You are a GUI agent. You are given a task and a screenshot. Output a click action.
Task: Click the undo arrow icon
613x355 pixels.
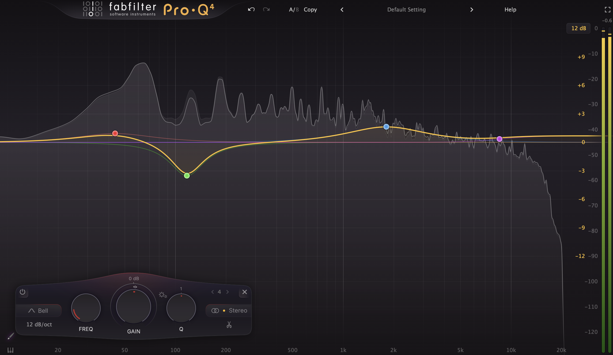[x=251, y=10]
